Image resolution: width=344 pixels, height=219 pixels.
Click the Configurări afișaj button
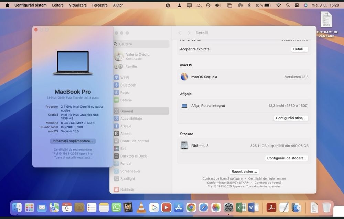pos(291,118)
